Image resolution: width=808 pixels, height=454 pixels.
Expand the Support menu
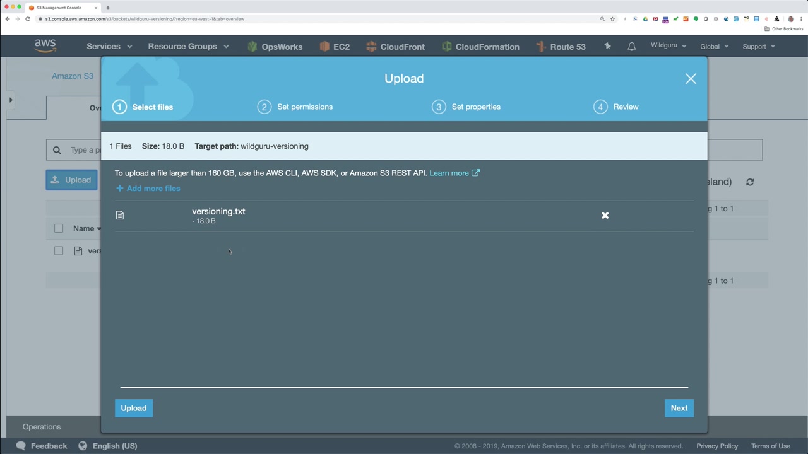(759, 47)
